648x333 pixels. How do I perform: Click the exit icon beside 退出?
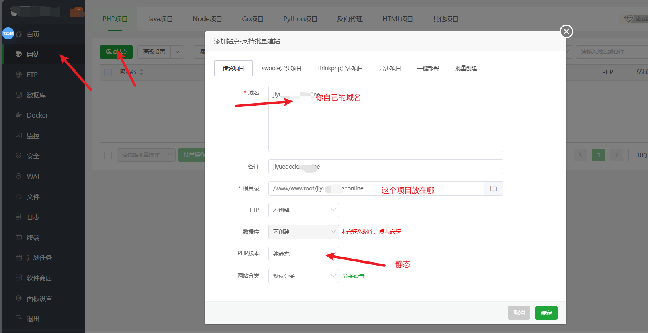(18, 318)
